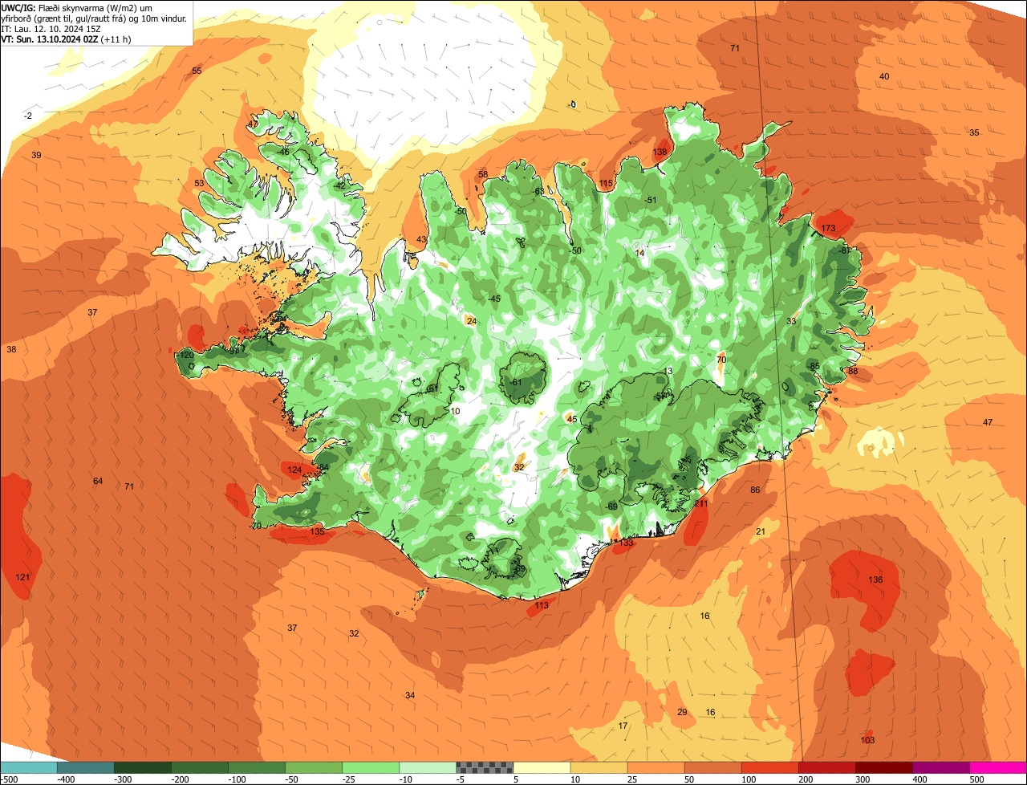Click the value 120 on the Snæfellsnes tip
The height and width of the screenshot is (785, 1027).
pos(186,355)
